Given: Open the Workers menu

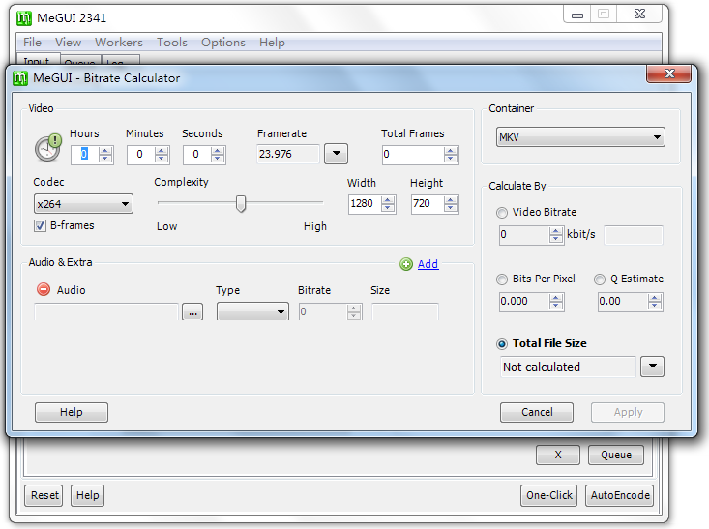Looking at the screenshot, I should [118, 43].
